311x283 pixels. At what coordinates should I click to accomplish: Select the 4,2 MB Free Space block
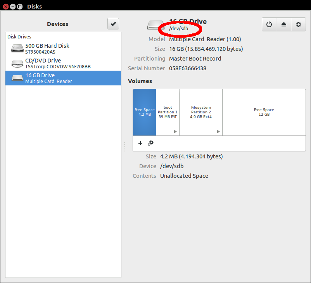(x=144, y=112)
